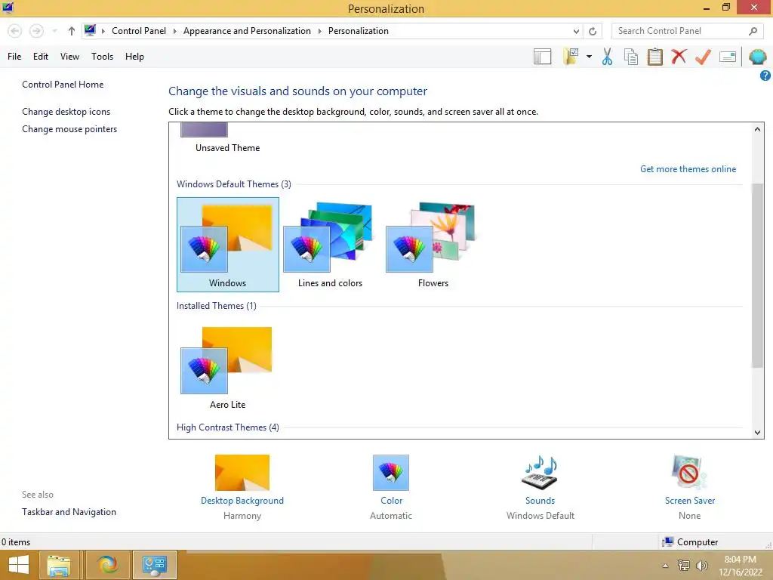Screen dimensions: 773x580
Task: Click the shell icon in toolbar
Action: [758, 57]
